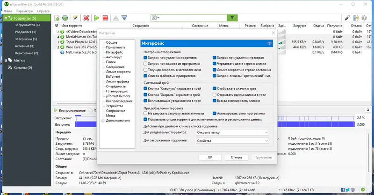This screenshot has height=195, width=374.
Task: Toggle 'Запрос при удалении торрентов' checkbox
Action: tap(145, 58)
